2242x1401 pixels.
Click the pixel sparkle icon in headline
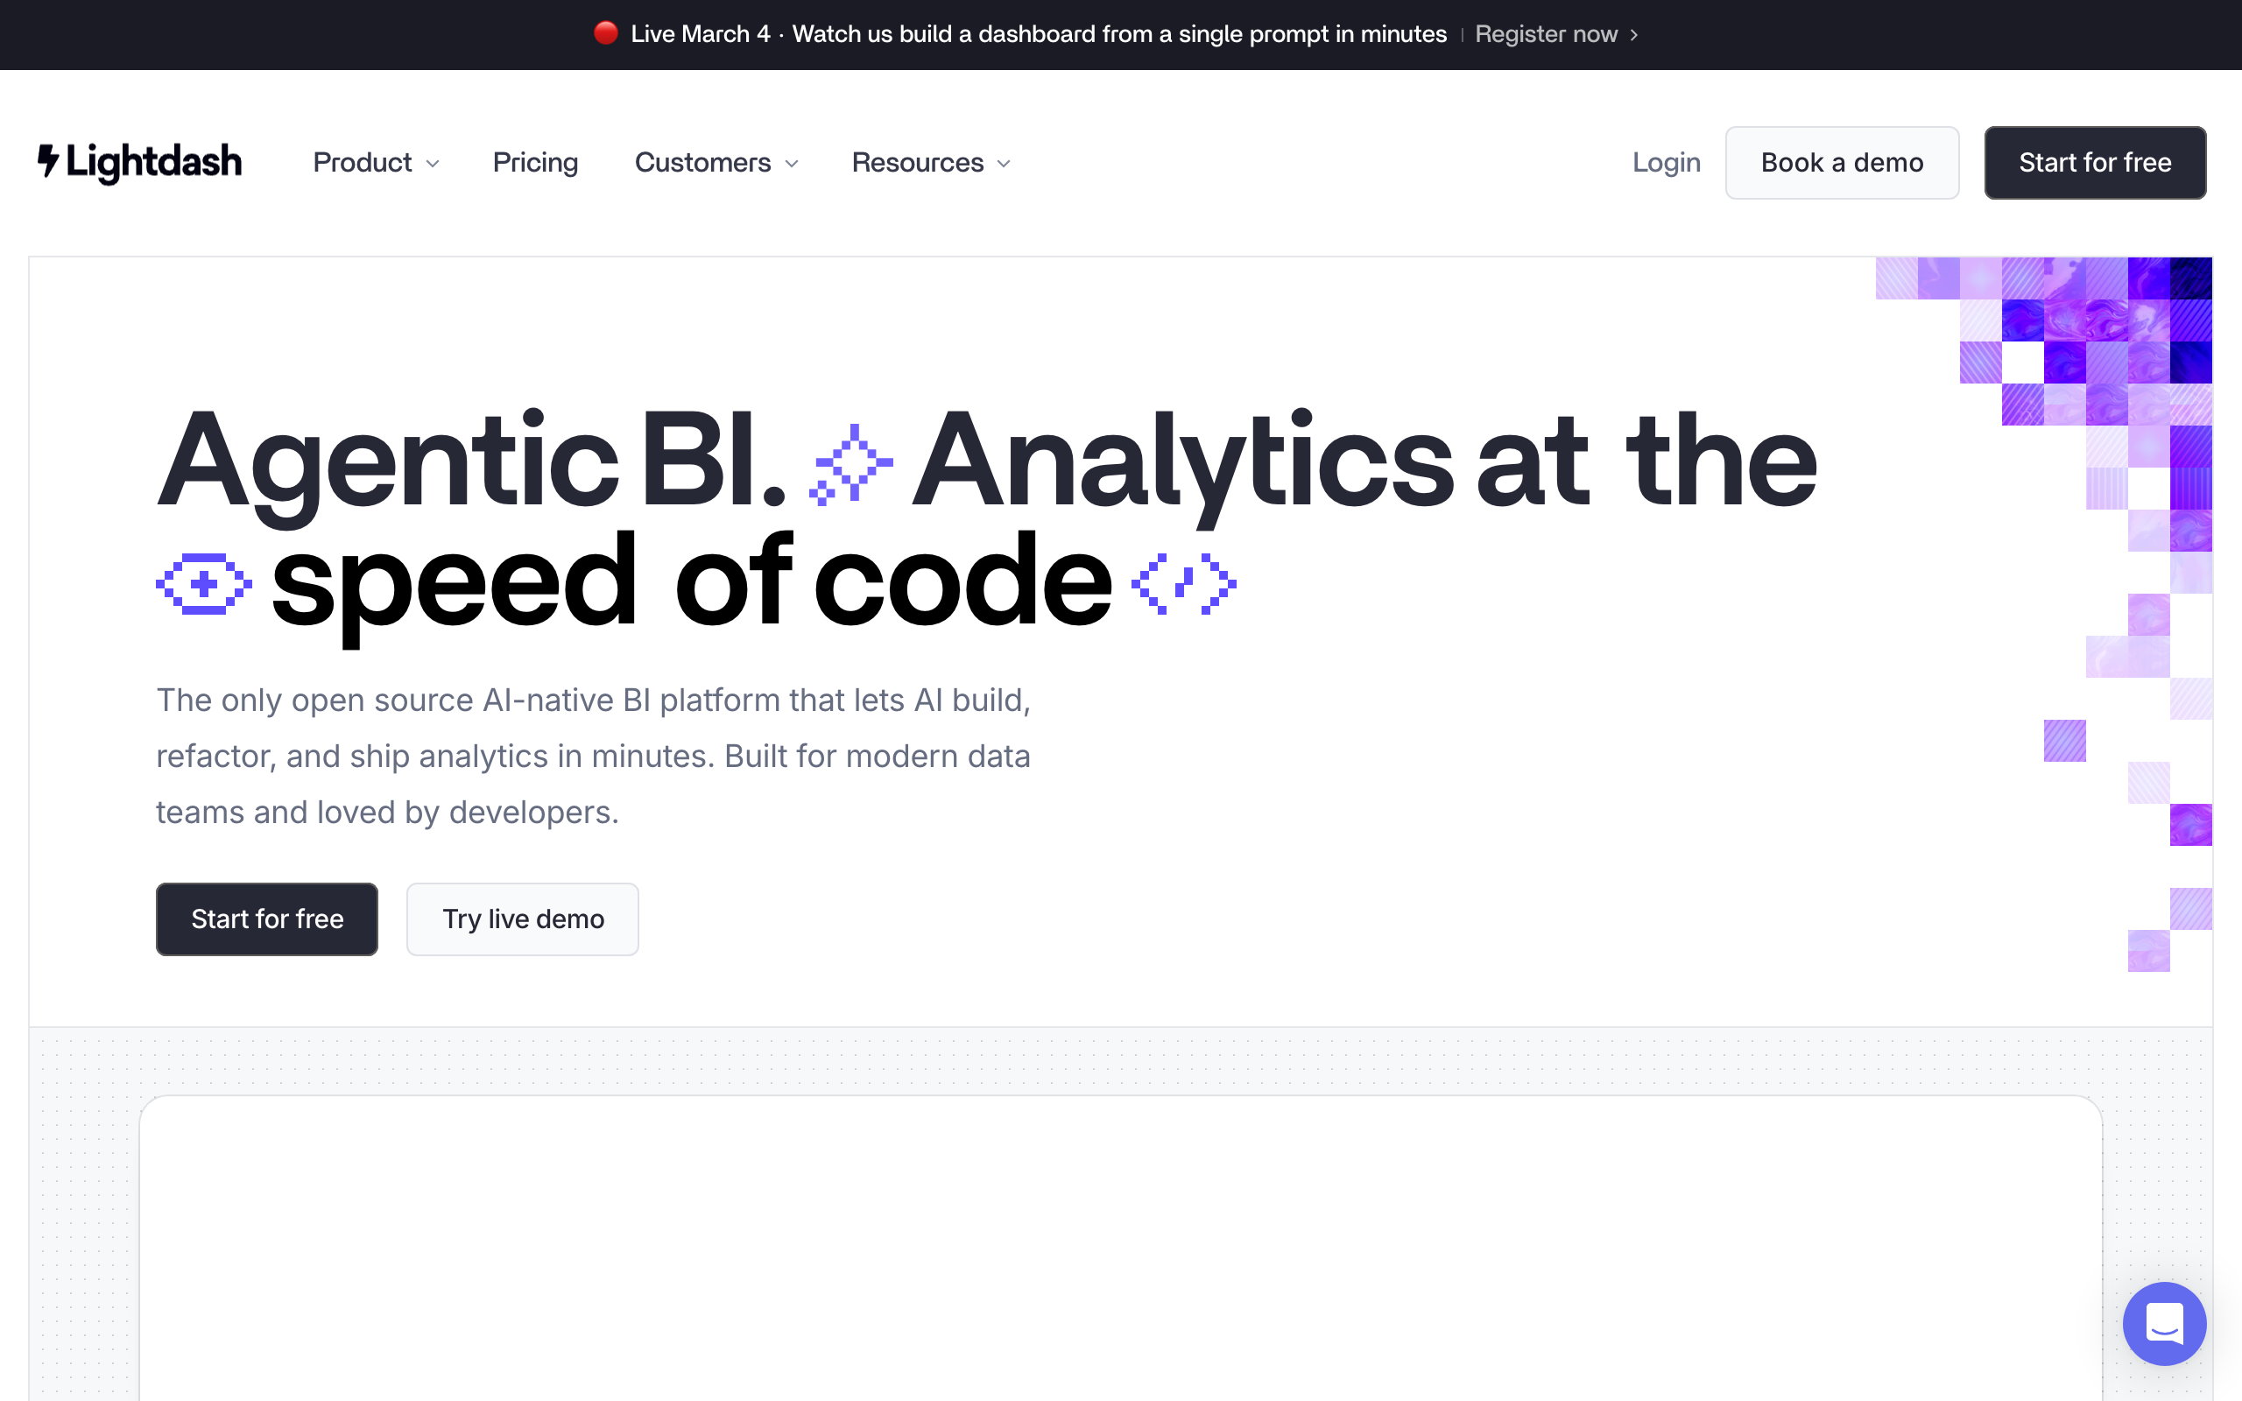coord(851,464)
